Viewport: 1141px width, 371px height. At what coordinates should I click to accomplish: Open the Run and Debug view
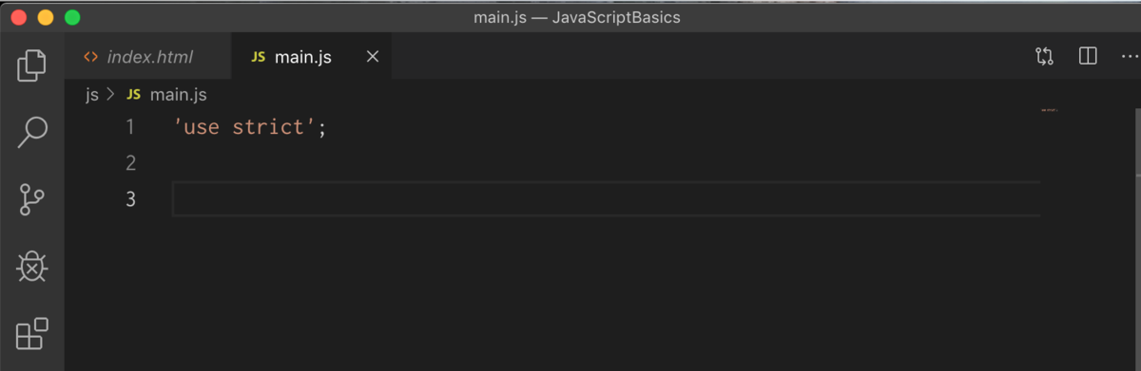tap(31, 268)
